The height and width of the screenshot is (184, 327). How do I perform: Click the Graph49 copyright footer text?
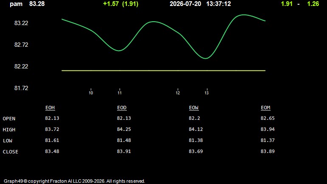pos(74,181)
